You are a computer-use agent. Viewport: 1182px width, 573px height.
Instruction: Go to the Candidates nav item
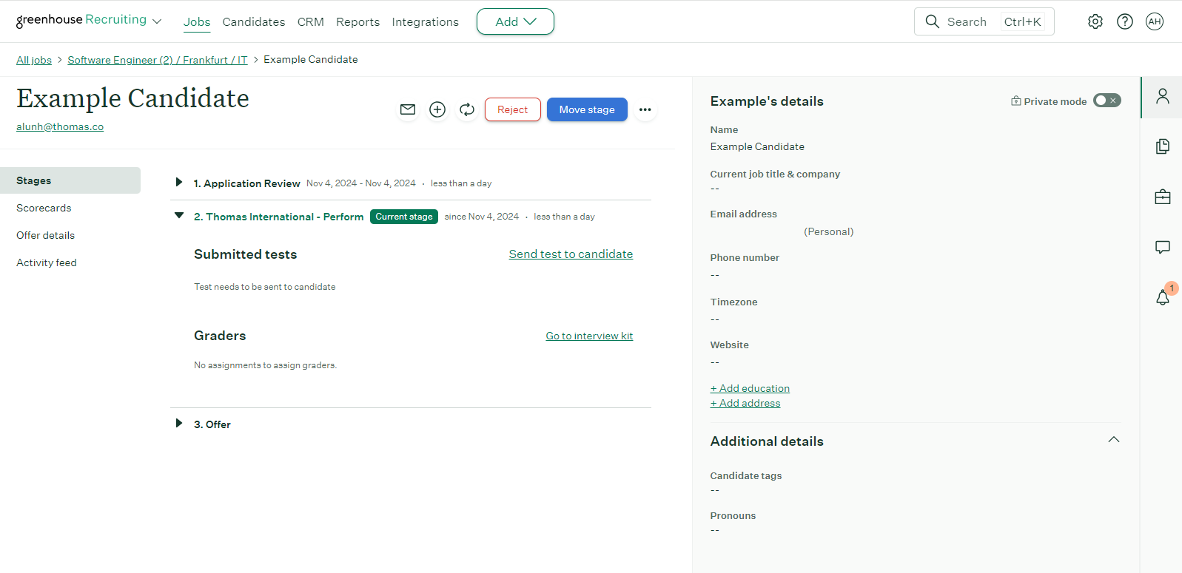pyautogui.click(x=254, y=22)
